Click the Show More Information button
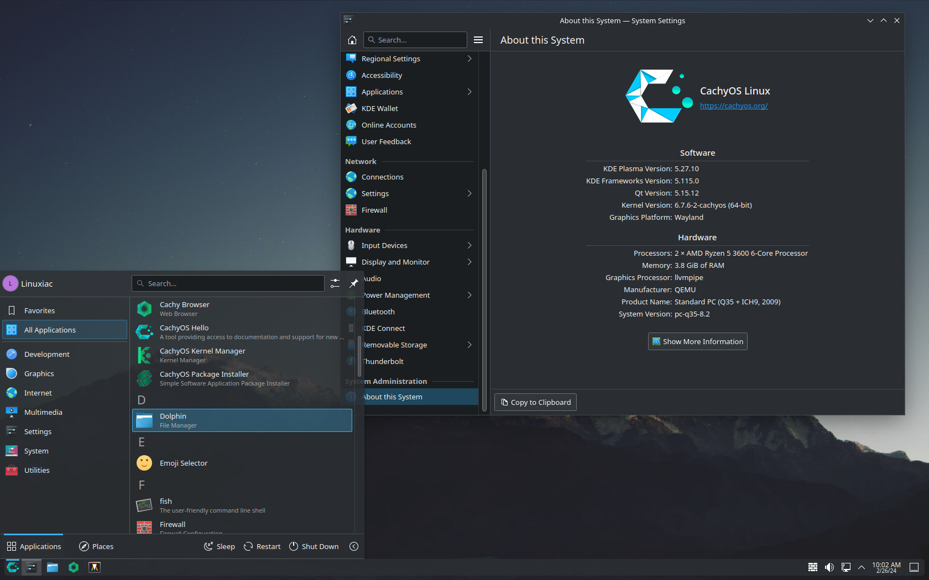The width and height of the screenshot is (929, 580). coord(697,341)
